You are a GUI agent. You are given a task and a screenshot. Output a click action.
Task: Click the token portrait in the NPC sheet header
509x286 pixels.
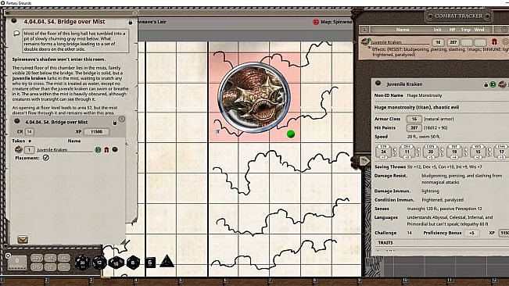pyautogui.click(x=502, y=84)
